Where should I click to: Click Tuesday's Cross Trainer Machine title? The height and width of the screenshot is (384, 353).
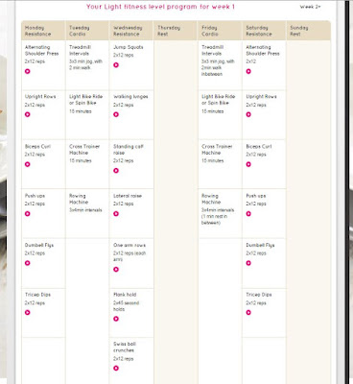(84, 150)
